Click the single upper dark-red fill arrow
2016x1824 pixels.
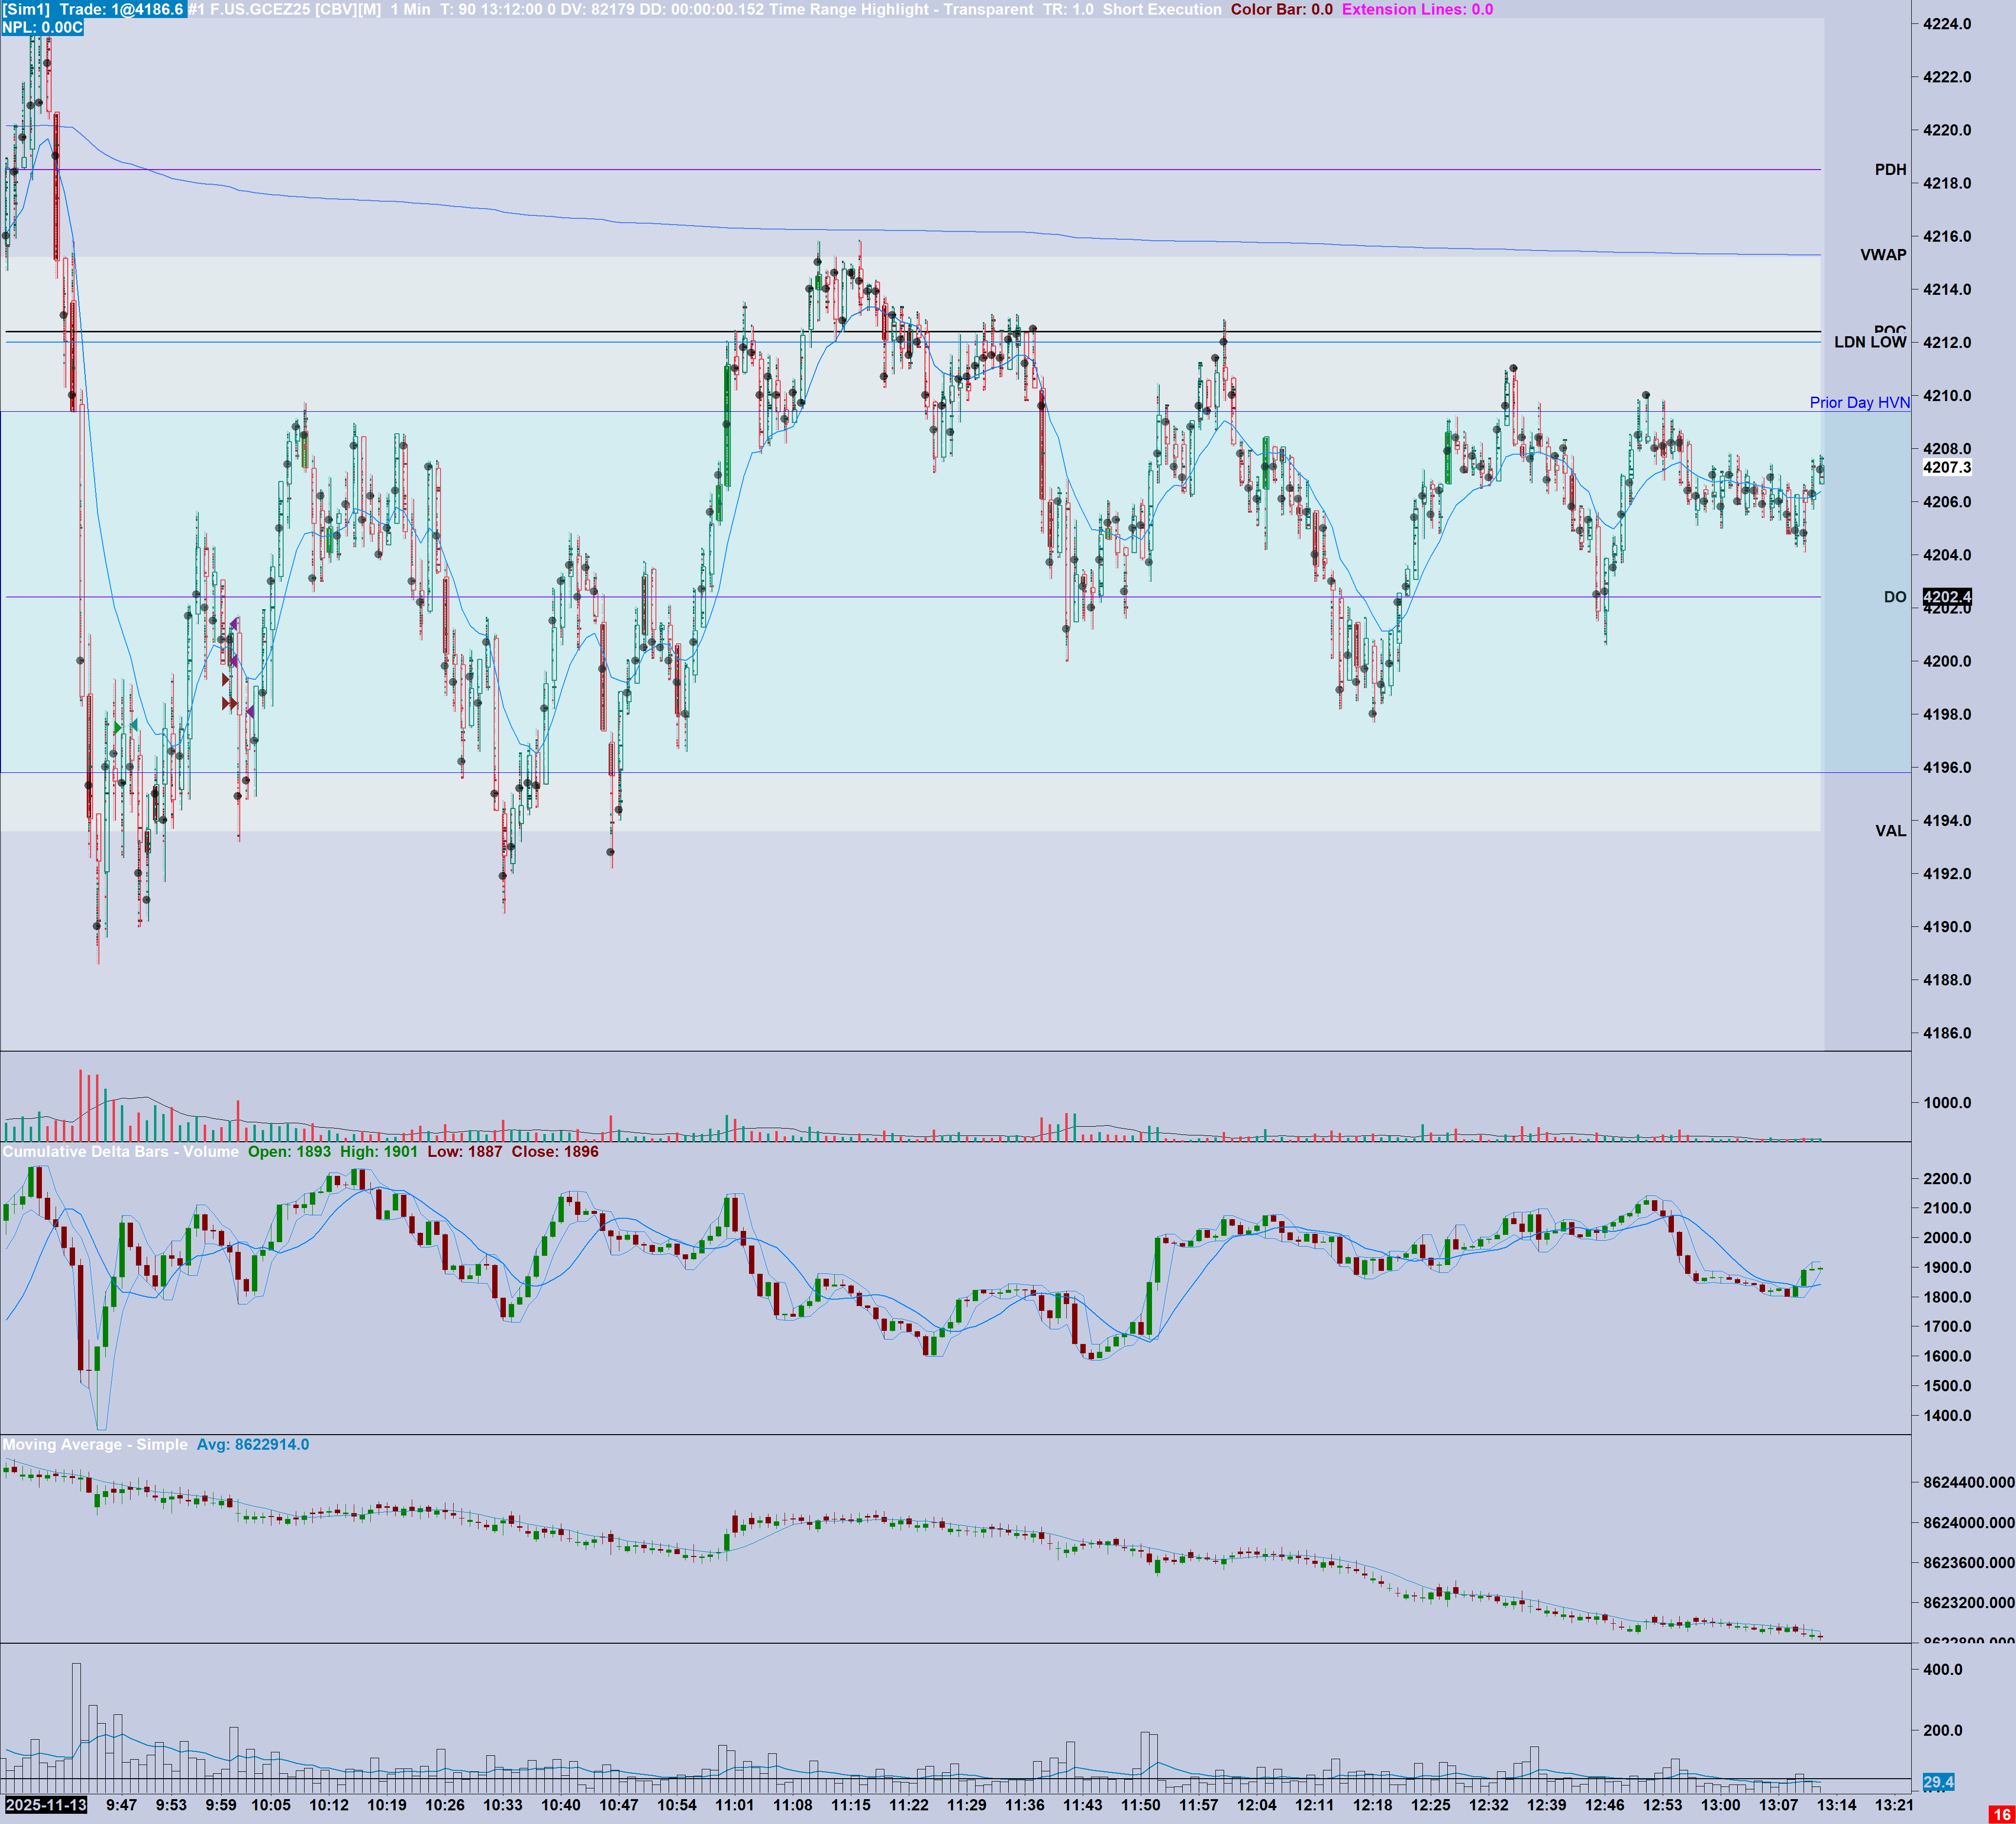coord(225,680)
